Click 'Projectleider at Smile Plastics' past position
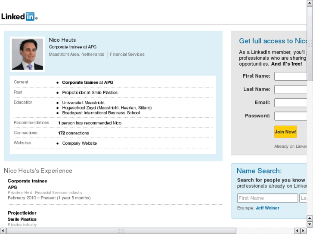313x234 pixels. (90, 92)
